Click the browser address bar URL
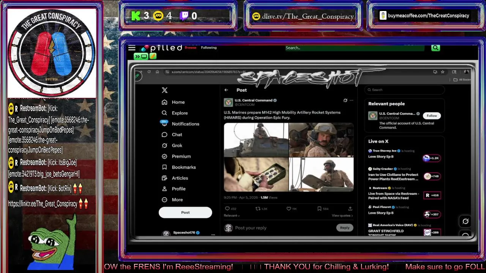The width and height of the screenshot is (486, 273). [209, 72]
